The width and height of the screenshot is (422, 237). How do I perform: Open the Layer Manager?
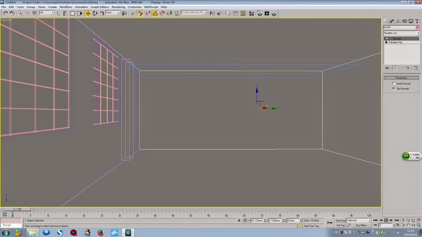pyautogui.click(x=228, y=13)
